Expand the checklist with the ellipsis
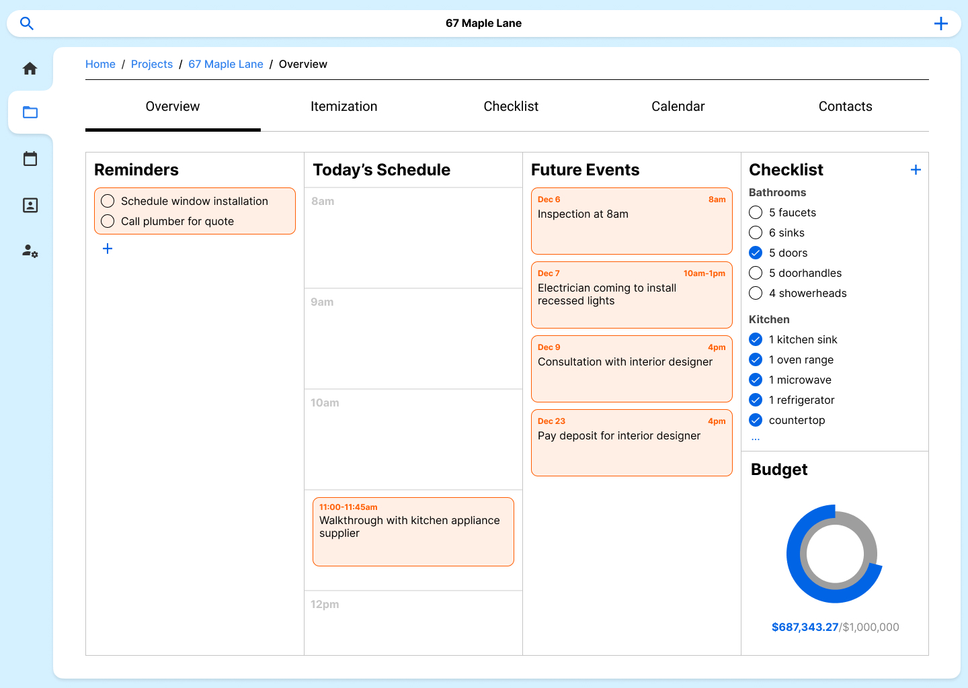Image resolution: width=968 pixels, height=688 pixels. tap(756, 439)
